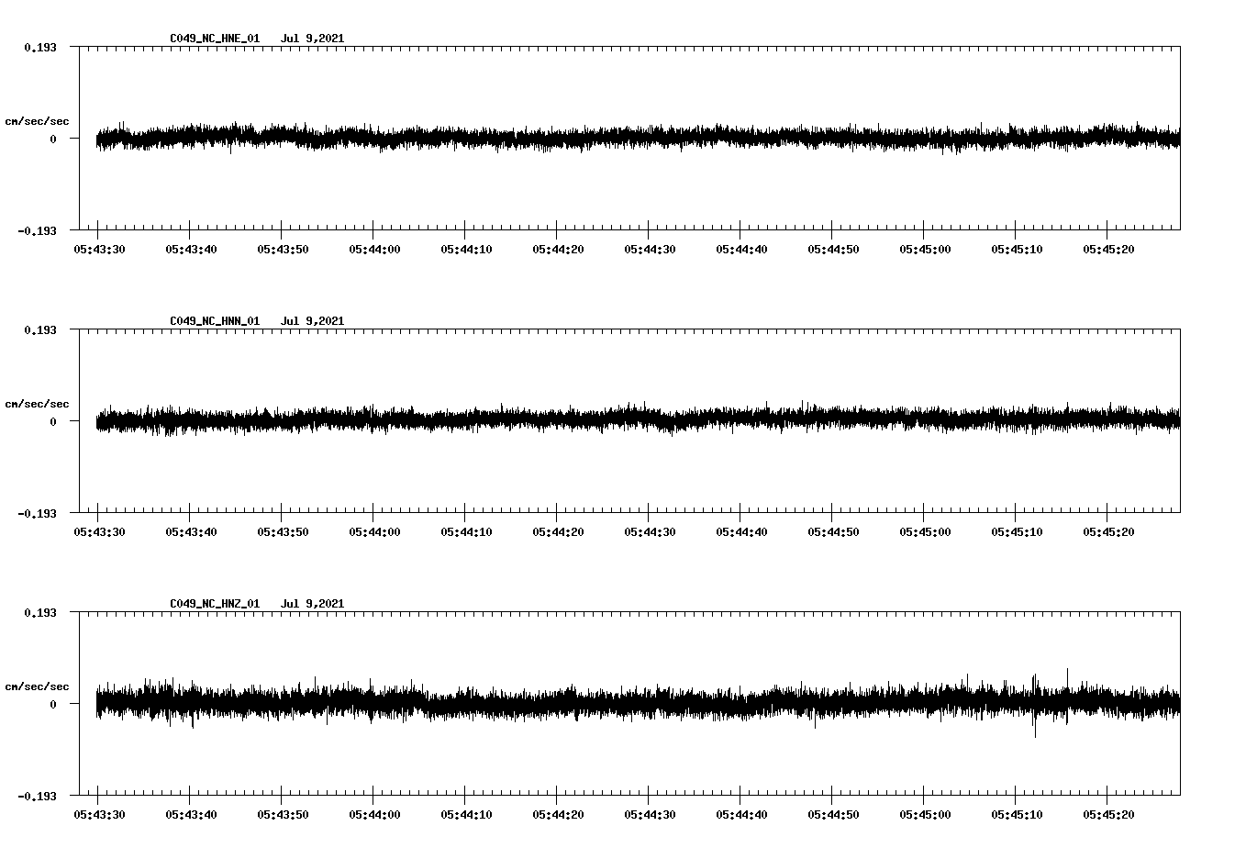This screenshot has height=848, width=1246.
Task: Click the 0.193 upper amplitude label on top plot
Action: [41, 46]
